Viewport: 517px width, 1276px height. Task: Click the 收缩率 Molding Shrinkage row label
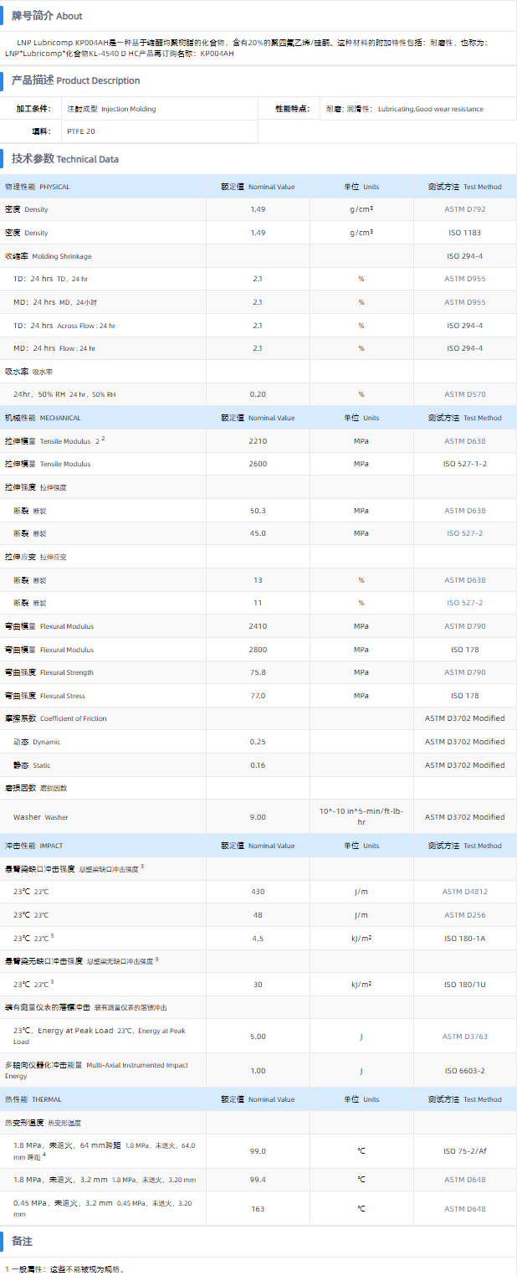coord(48,256)
